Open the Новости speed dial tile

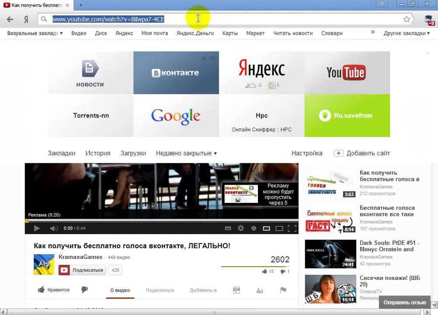pyautogui.click(x=90, y=73)
